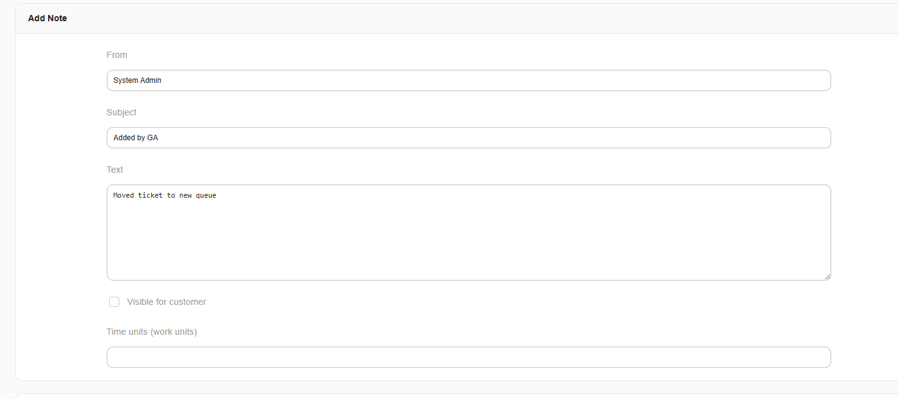Viewport: 898px width, 399px height.
Task: Place cursor after Moved ticket to new queue
Action: coord(217,195)
